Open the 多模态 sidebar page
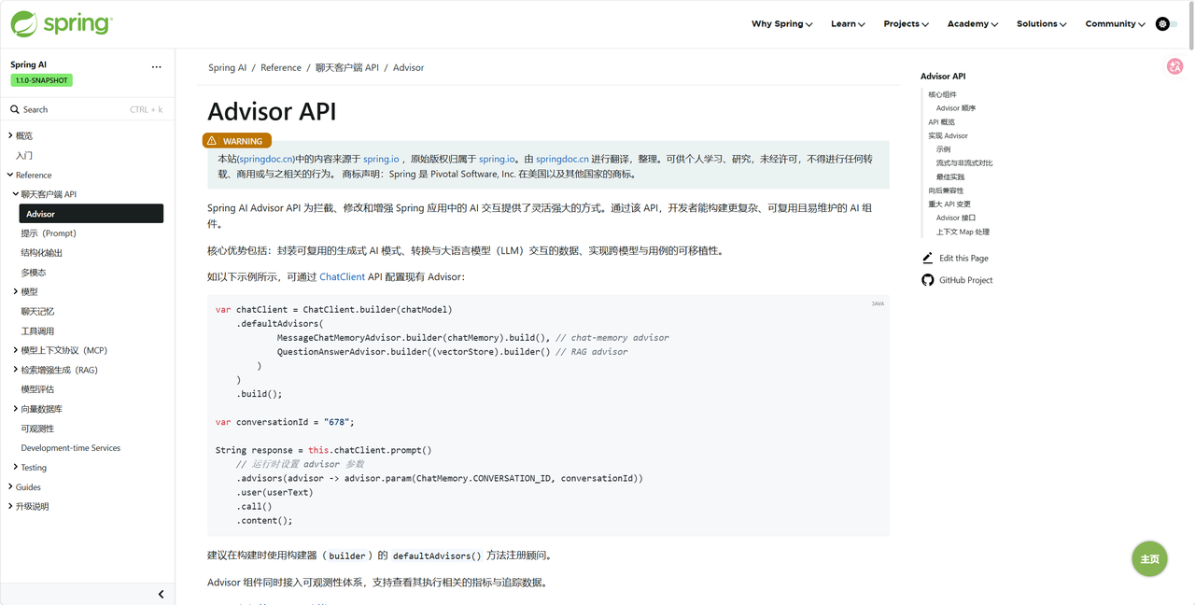Image resolution: width=1195 pixels, height=605 pixels. pos(34,273)
